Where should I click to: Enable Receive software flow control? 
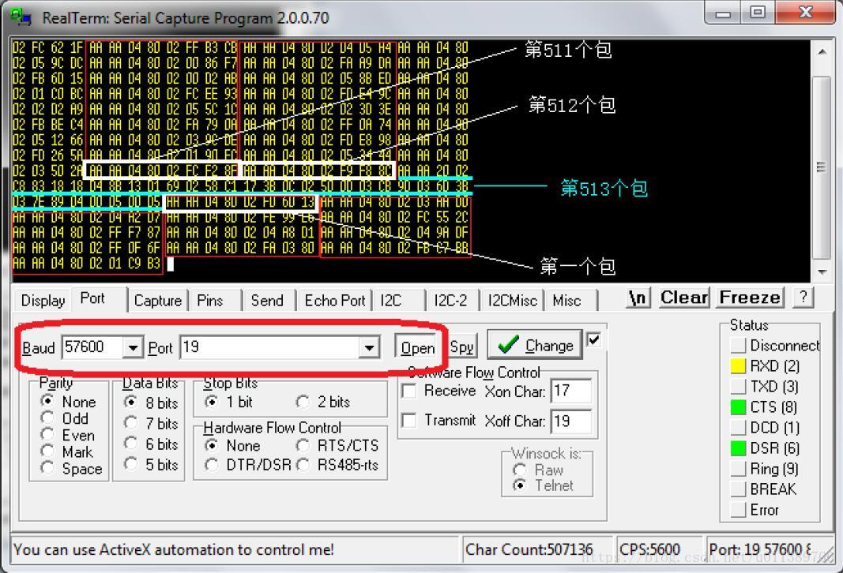pyautogui.click(x=409, y=391)
